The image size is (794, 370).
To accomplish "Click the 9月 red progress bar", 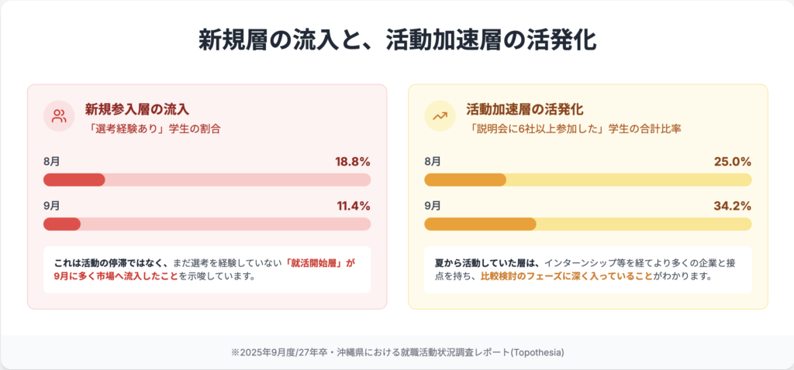I will tap(206, 224).
